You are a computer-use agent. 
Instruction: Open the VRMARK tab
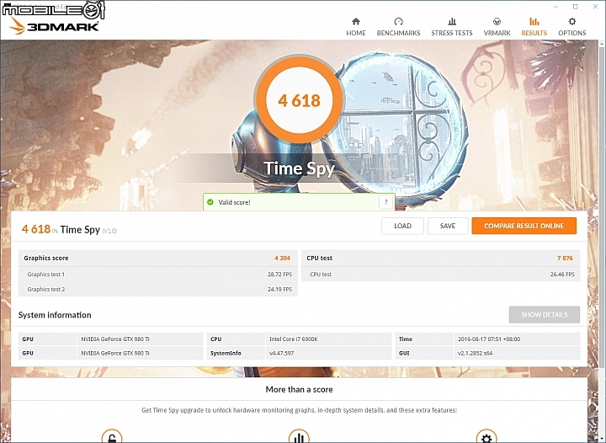click(x=497, y=27)
